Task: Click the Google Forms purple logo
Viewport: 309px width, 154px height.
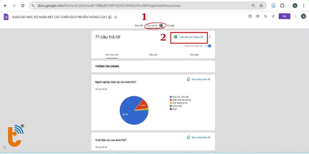Action: [6, 17]
